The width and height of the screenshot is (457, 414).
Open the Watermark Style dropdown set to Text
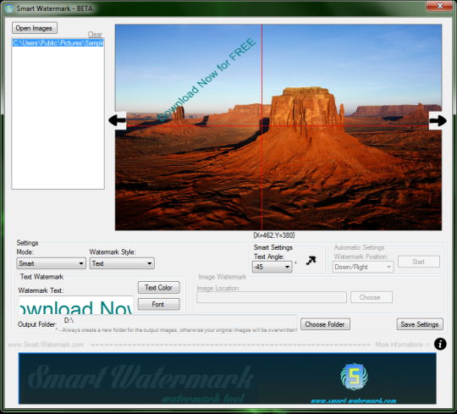click(122, 263)
